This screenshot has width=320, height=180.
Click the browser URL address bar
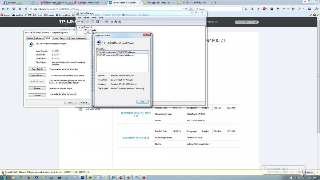click(107, 9)
